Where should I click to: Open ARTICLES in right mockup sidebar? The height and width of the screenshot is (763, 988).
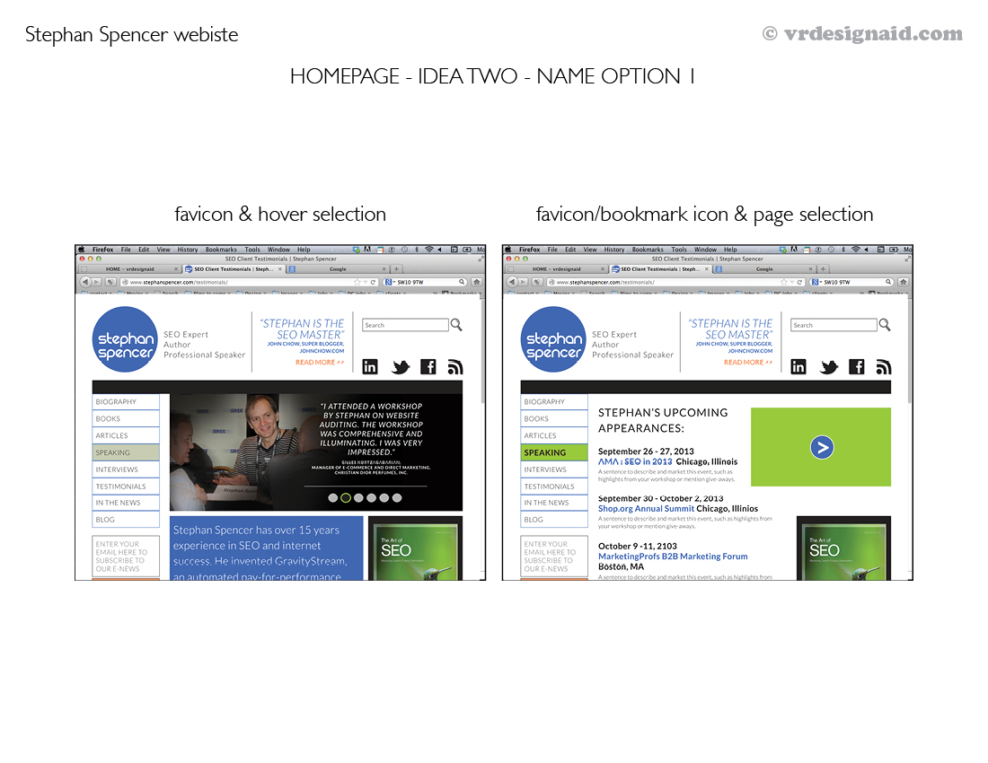point(554,435)
